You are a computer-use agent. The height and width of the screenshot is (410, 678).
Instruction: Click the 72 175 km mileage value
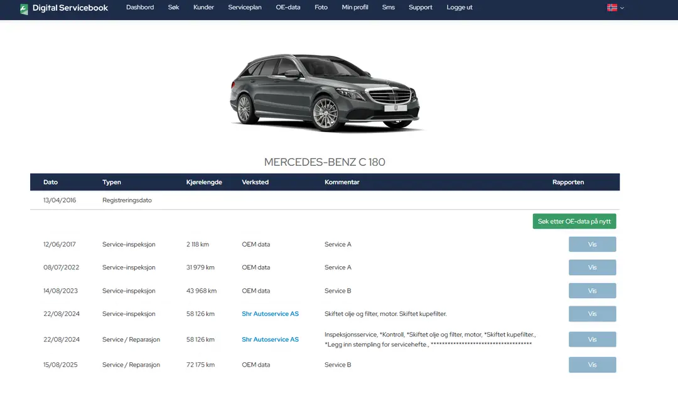coord(200,365)
